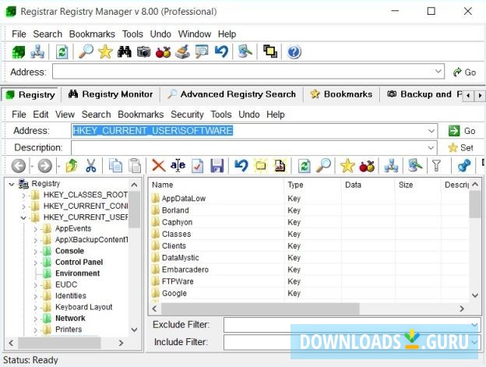
Task: Click the star bookmarks icon in top toolbar
Action: pos(105,51)
